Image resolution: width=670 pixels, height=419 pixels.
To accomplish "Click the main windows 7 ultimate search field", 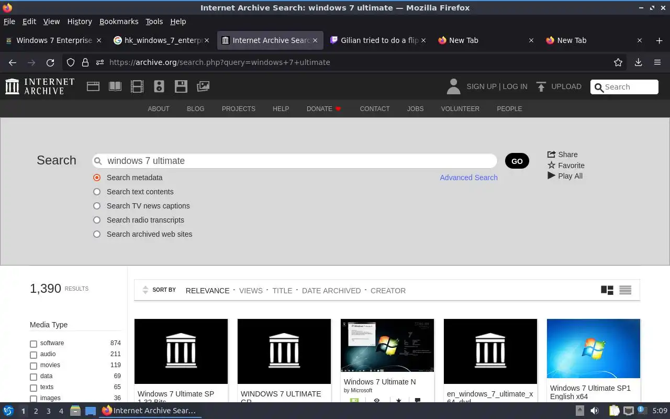I will 295,161.
